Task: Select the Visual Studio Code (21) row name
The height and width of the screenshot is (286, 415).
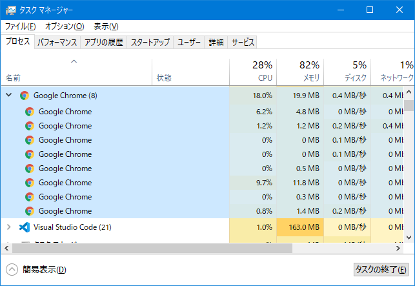Action: click(72, 227)
